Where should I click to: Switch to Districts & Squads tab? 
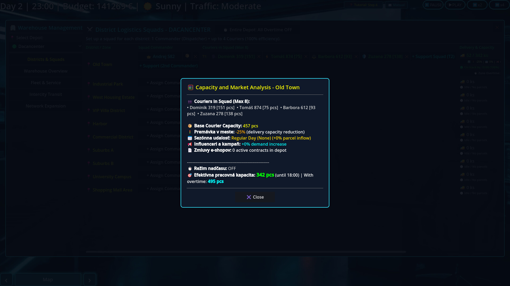[x=46, y=59]
